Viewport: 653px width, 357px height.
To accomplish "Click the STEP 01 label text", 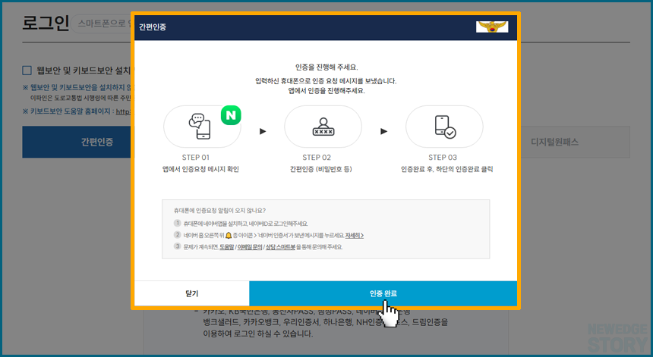I will 195,158.
